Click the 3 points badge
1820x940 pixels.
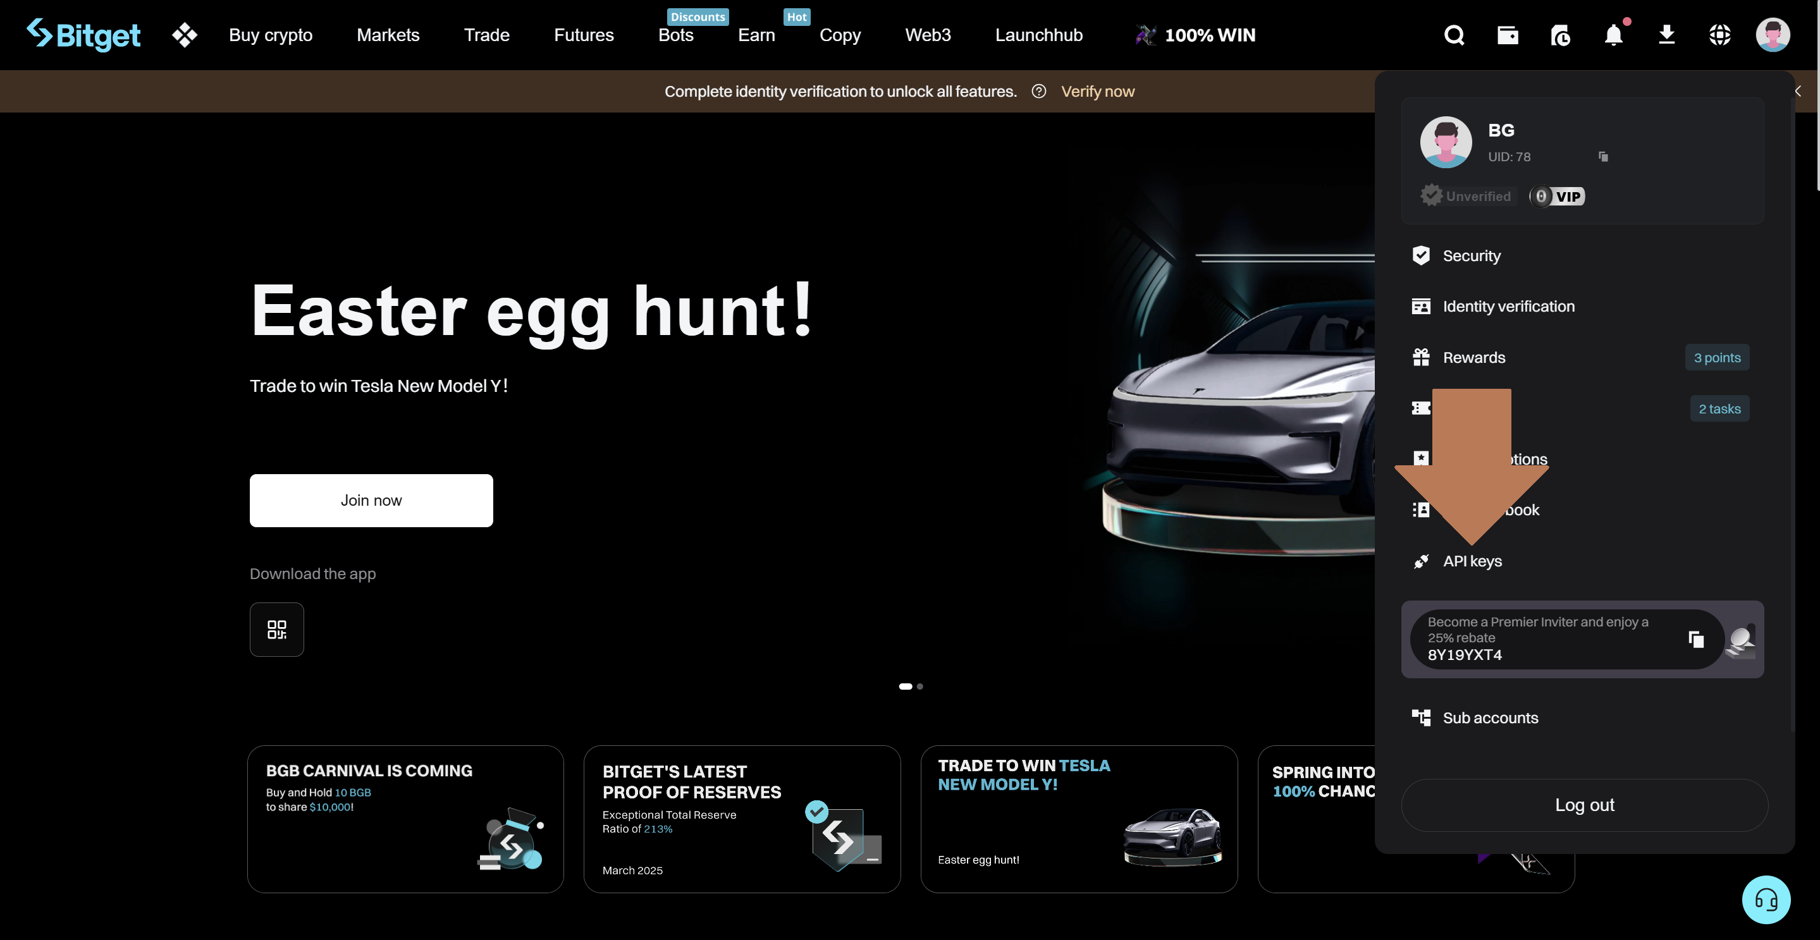[1717, 357]
